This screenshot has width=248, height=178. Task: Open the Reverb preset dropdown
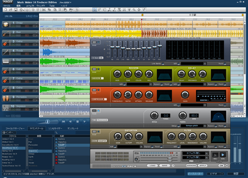pyautogui.click(x=151, y=84)
